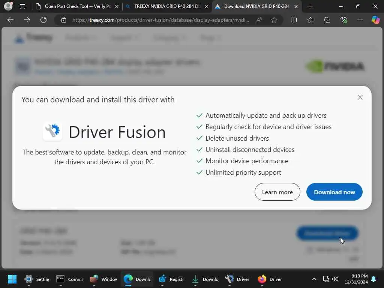
Task: Click the blurred NVIDIA logo on page
Action: 336,66
